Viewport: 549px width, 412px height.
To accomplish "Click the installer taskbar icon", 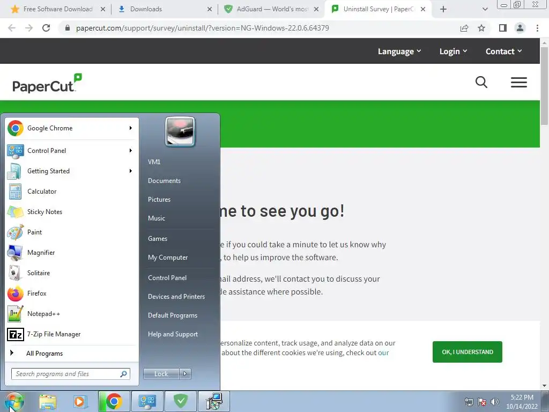I will click(x=214, y=401).
